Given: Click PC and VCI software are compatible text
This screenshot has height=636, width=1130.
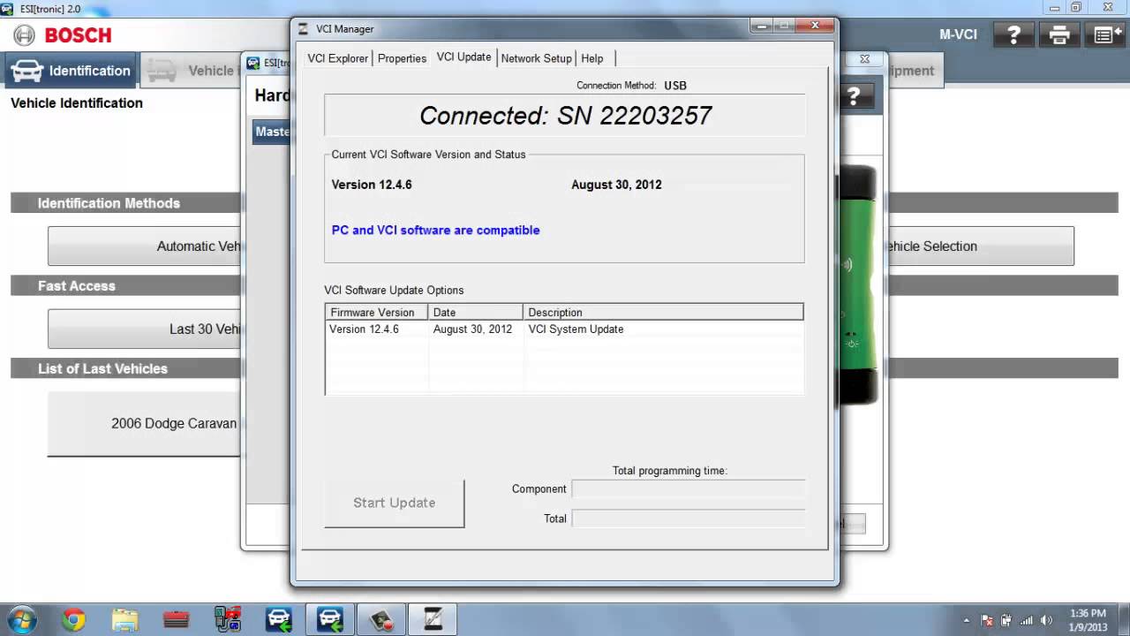Looking at the screenshot, I should pos(435,230).
